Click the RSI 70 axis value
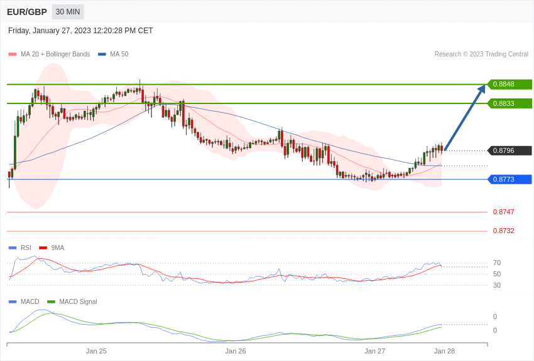Screen dimensions: 534x361 (497, 263)
